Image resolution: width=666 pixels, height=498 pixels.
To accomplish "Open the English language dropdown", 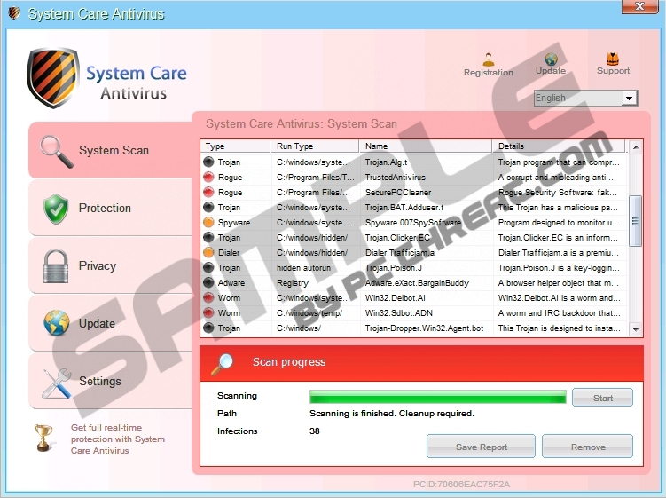I will click(x=585, y=99).
